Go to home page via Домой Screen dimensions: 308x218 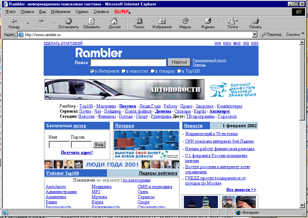tap(115, 24)
